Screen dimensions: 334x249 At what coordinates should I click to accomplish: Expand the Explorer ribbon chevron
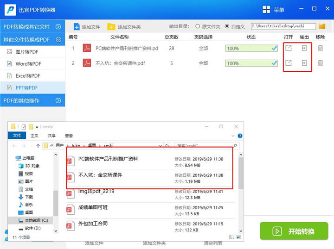[x=233, y=136]
